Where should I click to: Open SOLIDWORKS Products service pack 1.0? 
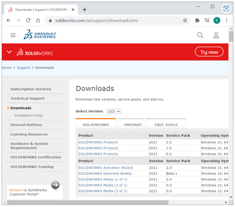coord(98,148)
